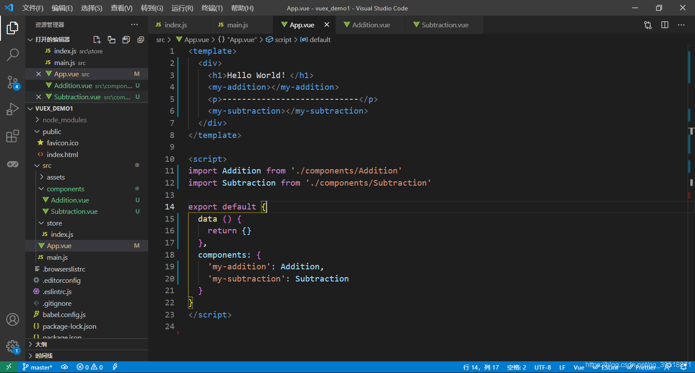Open the 帮助(H) menu
Screen dimensions: 695x373
242,8
